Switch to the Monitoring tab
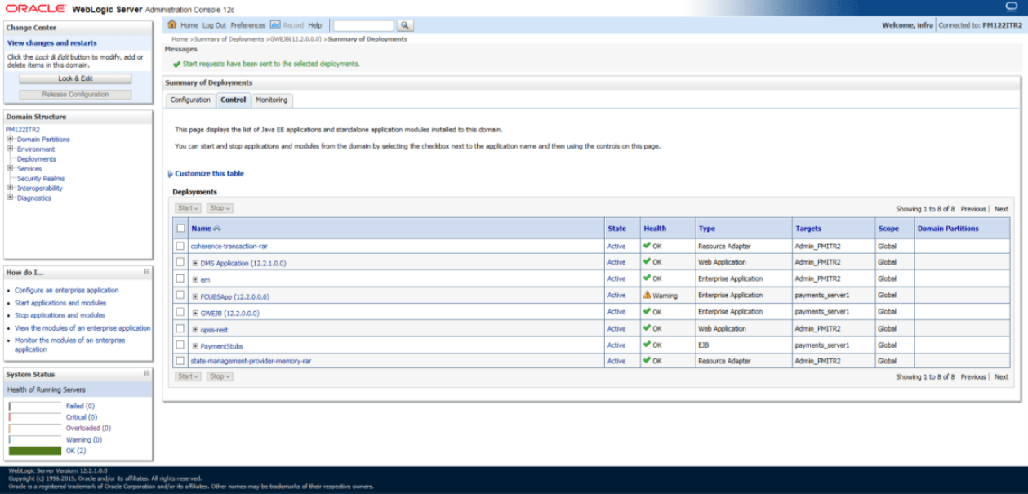Screen dimensions: 1028x494 pos(271,100)
